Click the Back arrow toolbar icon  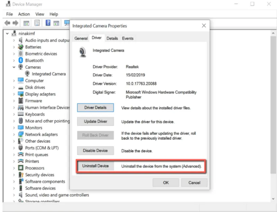coord(7,23)
